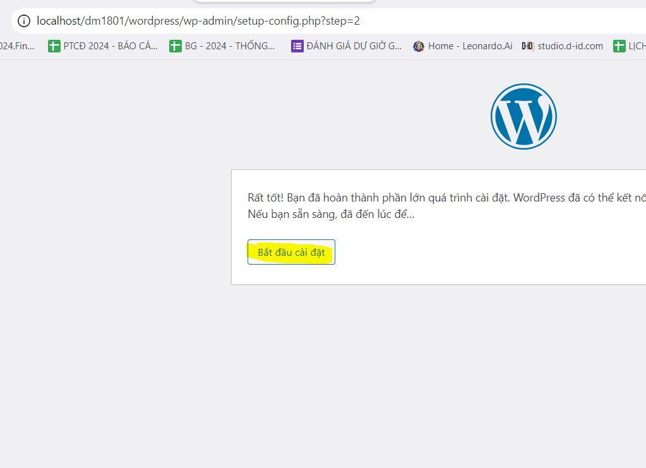
Task: Open the 'studio.d-id.com' bookmark
Action: coord(563,45)
